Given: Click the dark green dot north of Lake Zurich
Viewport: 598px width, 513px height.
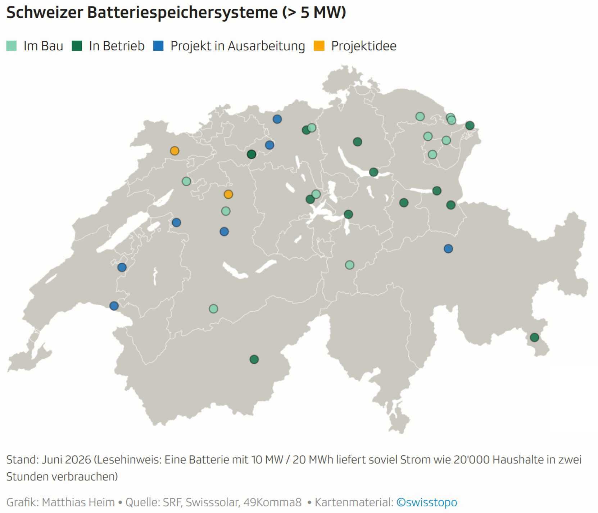Looking at the screenshot, I should tap(357, 142).
